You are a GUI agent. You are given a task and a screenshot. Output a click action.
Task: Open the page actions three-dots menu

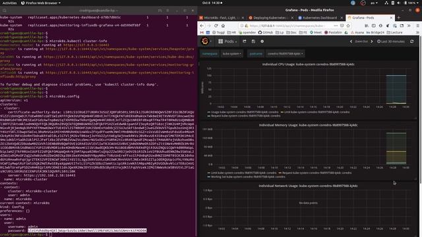pos(336,26)
